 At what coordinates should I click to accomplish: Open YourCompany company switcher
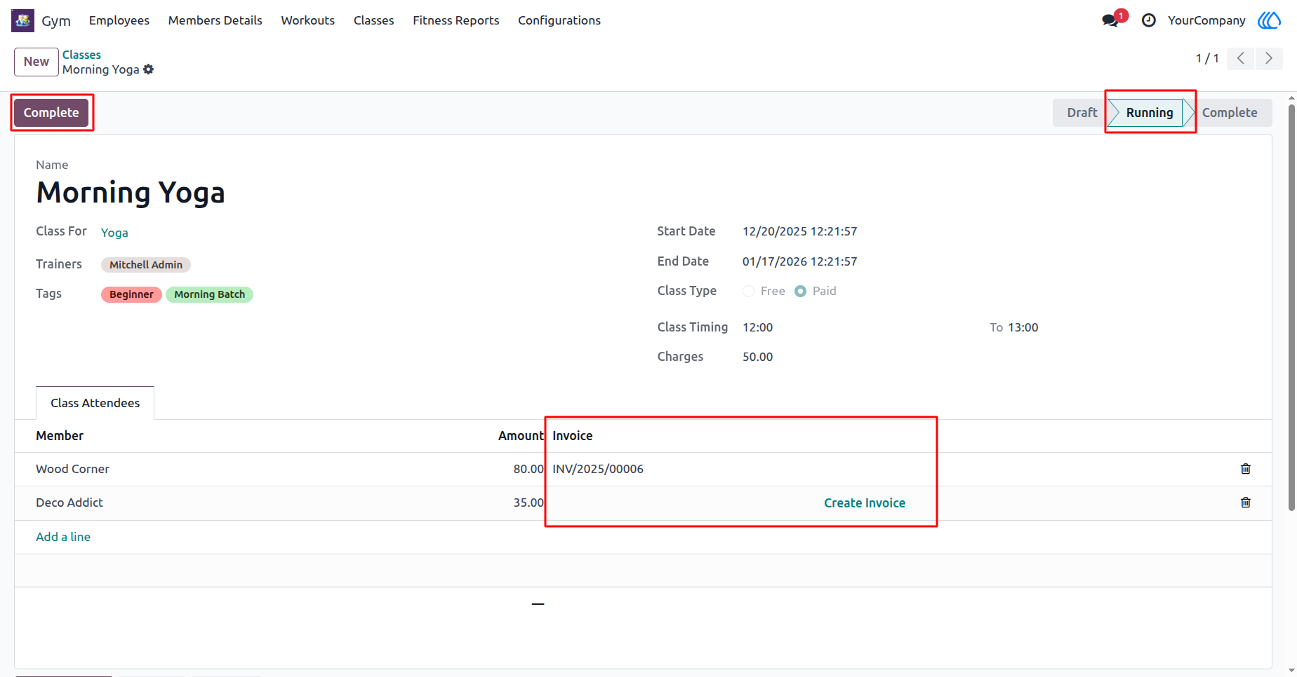1206,20
